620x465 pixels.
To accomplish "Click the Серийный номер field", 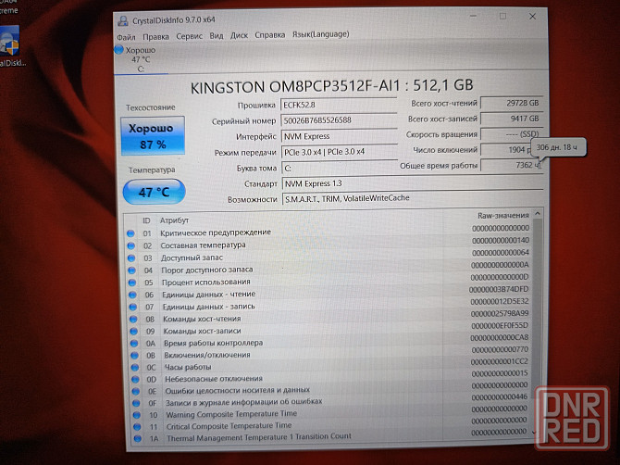I will coord(339,120).
